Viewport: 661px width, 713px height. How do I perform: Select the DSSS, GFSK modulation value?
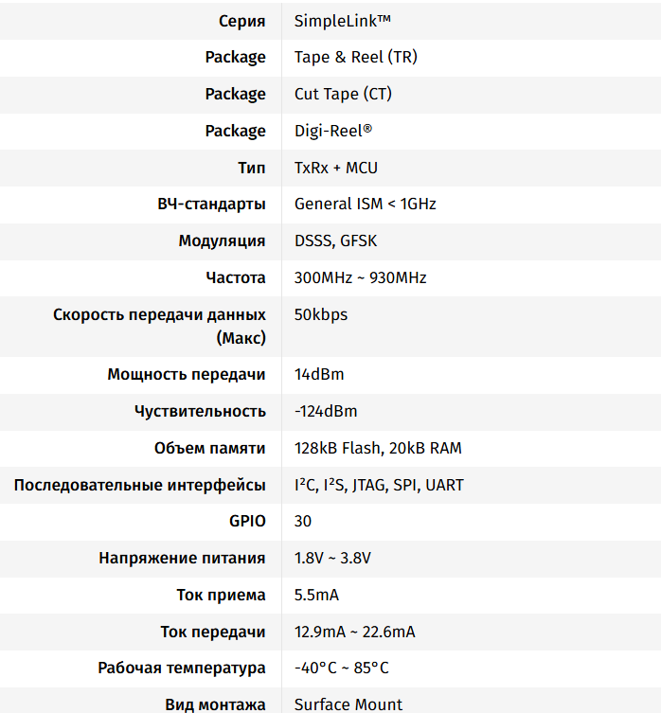click(x=336, y=241)
